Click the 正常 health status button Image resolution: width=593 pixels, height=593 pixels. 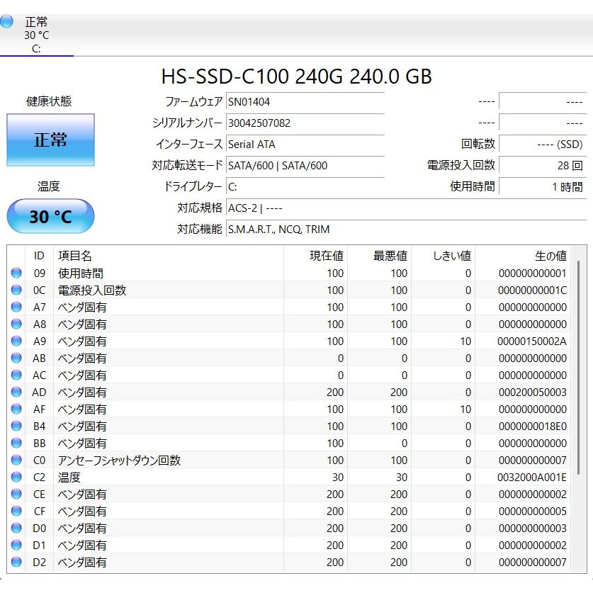coord(51,140)
